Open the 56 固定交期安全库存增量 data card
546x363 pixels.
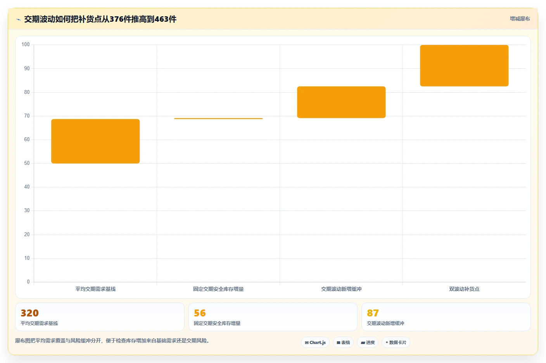(273, 317)
